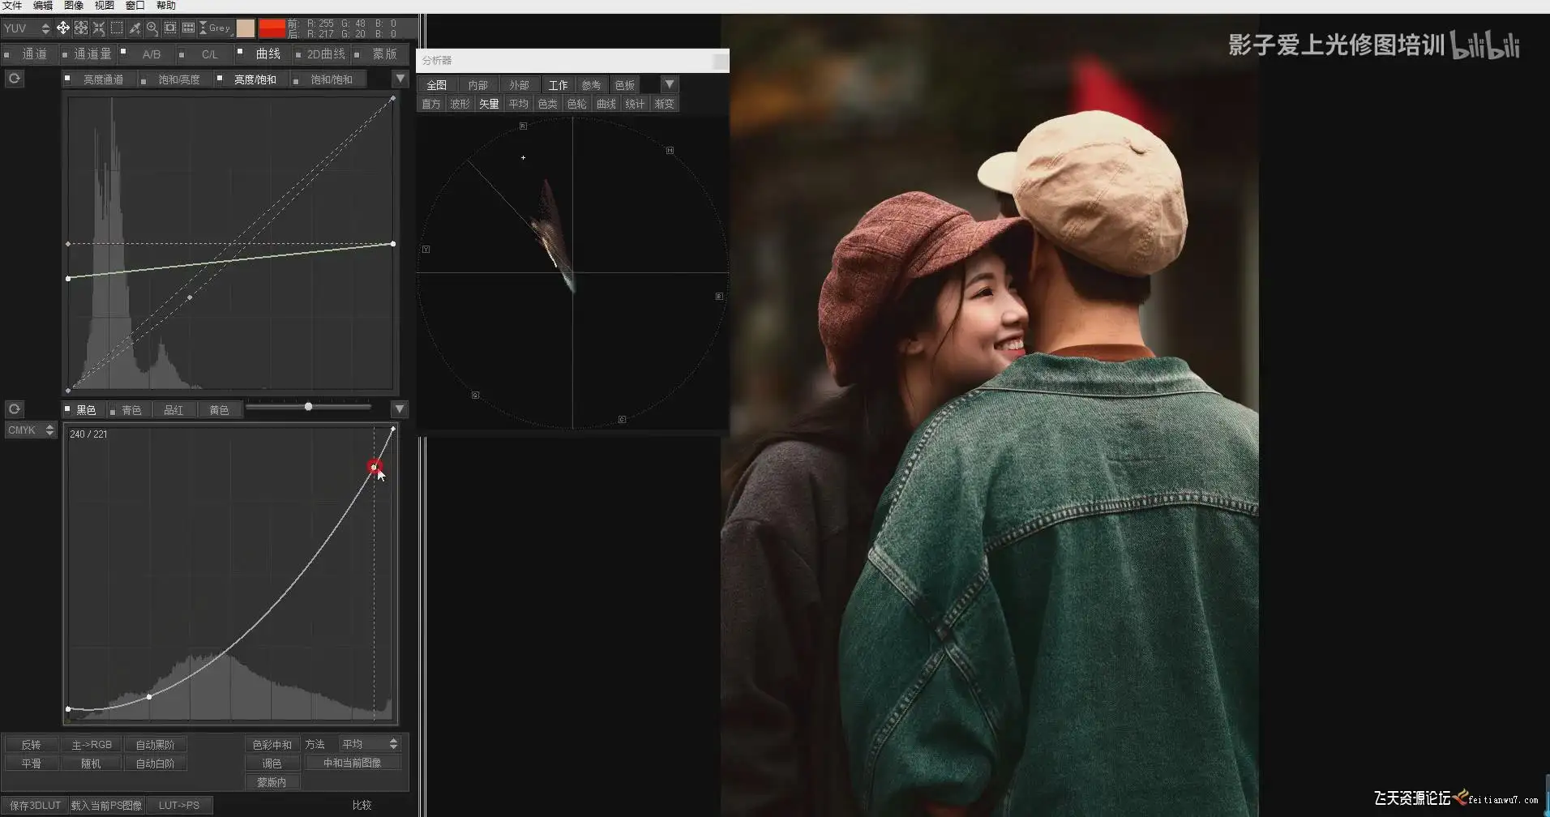
Task: Switch analyzer to 波形 waveform tab
Action: coord(460,104)
